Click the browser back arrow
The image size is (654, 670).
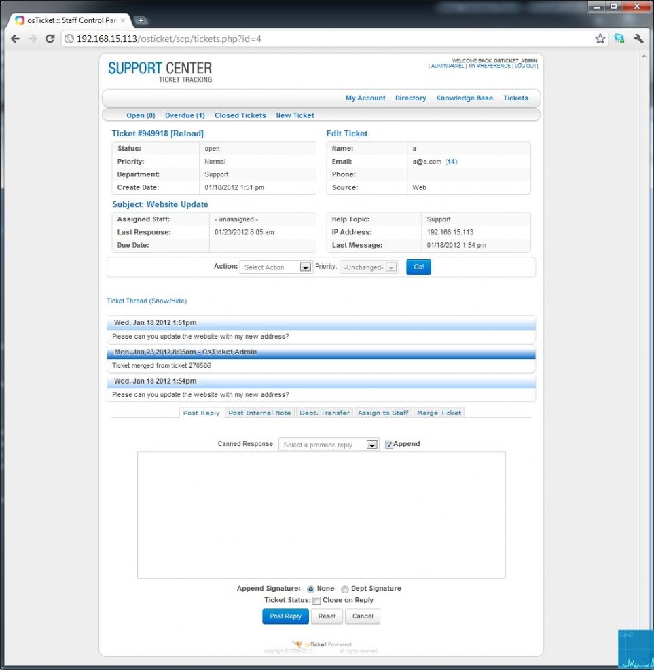coord(16,39)
